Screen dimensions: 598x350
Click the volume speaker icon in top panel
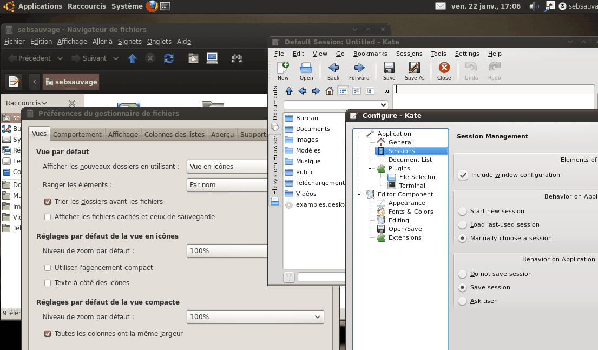click(x=534, y=6)
